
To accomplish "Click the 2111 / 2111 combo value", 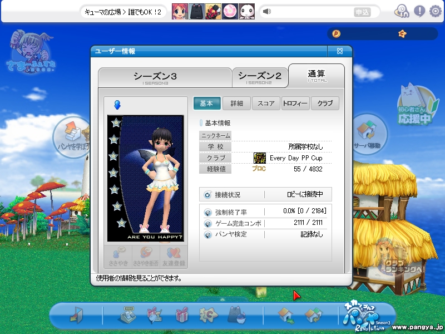I will (308, 222).
